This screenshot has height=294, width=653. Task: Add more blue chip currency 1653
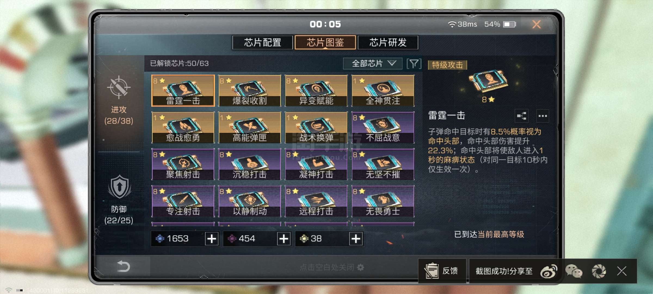pyautogui.click(x=212, y=239)
